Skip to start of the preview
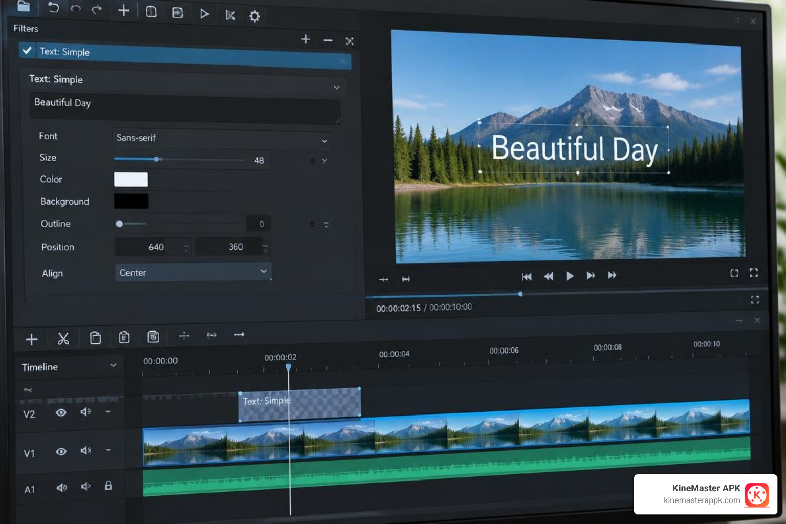The image size is (786, 524). point(527,277)
